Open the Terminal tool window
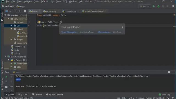176x99 pixels. coord(37,95)
